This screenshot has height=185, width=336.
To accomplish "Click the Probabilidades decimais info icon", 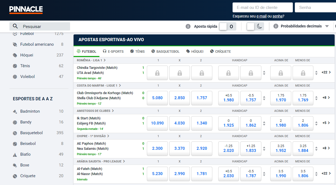I will pos(276,26).
